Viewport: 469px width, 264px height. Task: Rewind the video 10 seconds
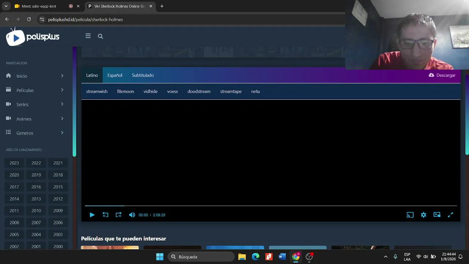[105, 215]
